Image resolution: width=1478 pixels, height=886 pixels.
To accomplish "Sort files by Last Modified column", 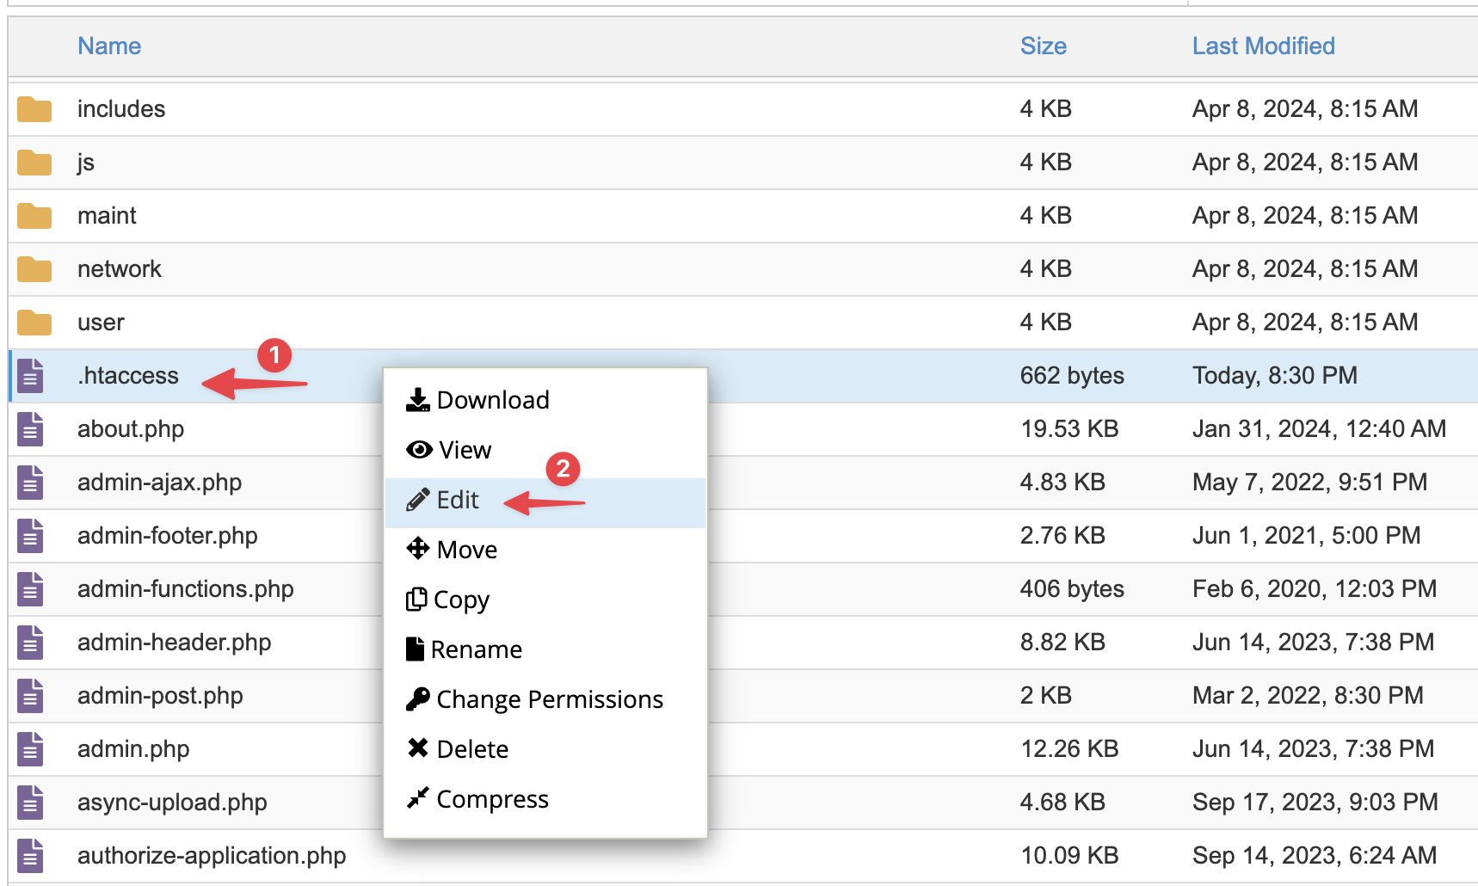I will click(x=1264, y=46).
